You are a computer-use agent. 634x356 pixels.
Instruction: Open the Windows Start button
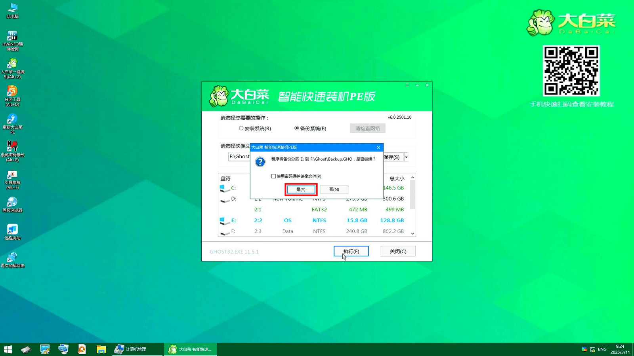click(8, 349)
